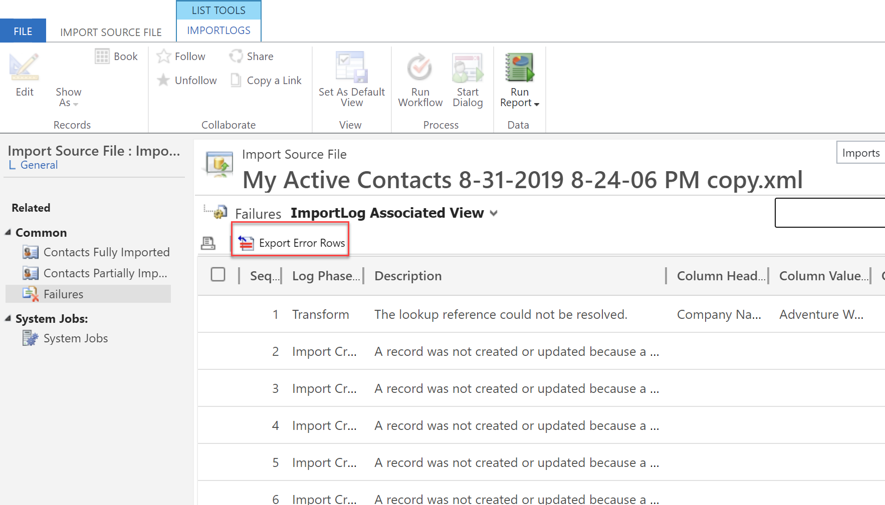Click the Copy a Link icon

(236, 80)
